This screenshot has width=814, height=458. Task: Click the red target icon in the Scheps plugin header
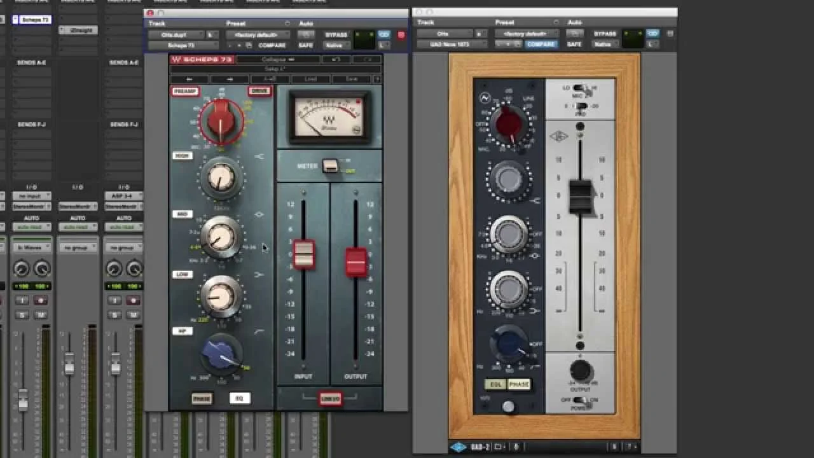click(401, 35)
